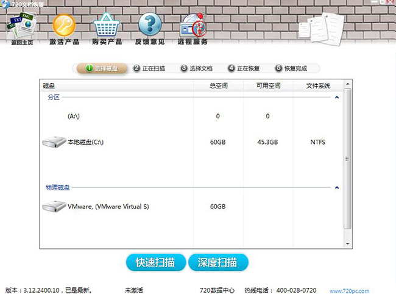Click the disk list scroll up arrow

[x=347, y=84]
